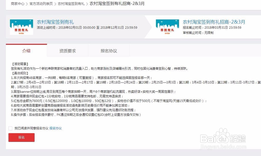This screenshot has height=156, width=261.
Task: Click rule 4 about 现金红包+1分钱实物
Action: click(x=67, y=96)
